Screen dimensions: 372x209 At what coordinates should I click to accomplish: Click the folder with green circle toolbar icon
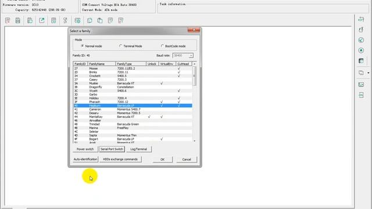tap(77, 20)
